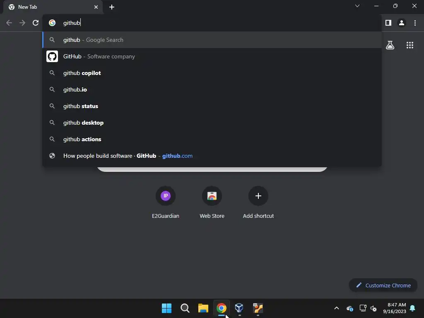Choose GitHub Software company suggestion
Viewport: 424px width, 318px height.
212,56
